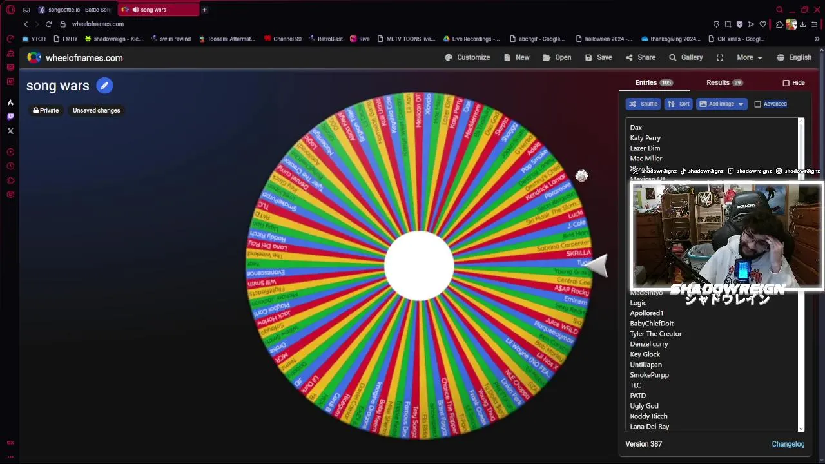This screenshot has width=825, height=464.
Task: Click the 'Dax' entry text
Action: coord(636,128)
